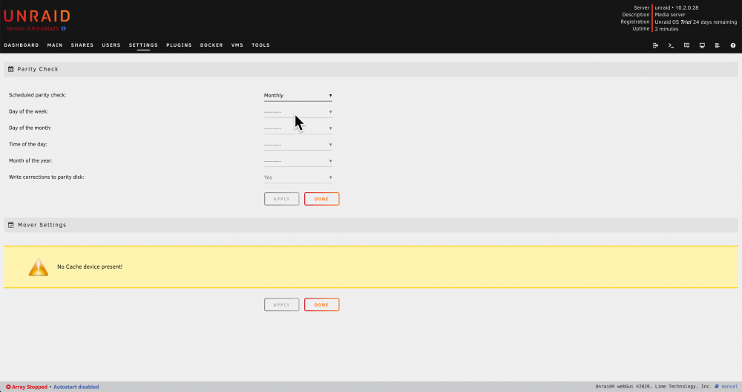This screenshot has height=392, width=742.
Task: Click 'Day of the week:' label
Action: (x=28, y=111)
